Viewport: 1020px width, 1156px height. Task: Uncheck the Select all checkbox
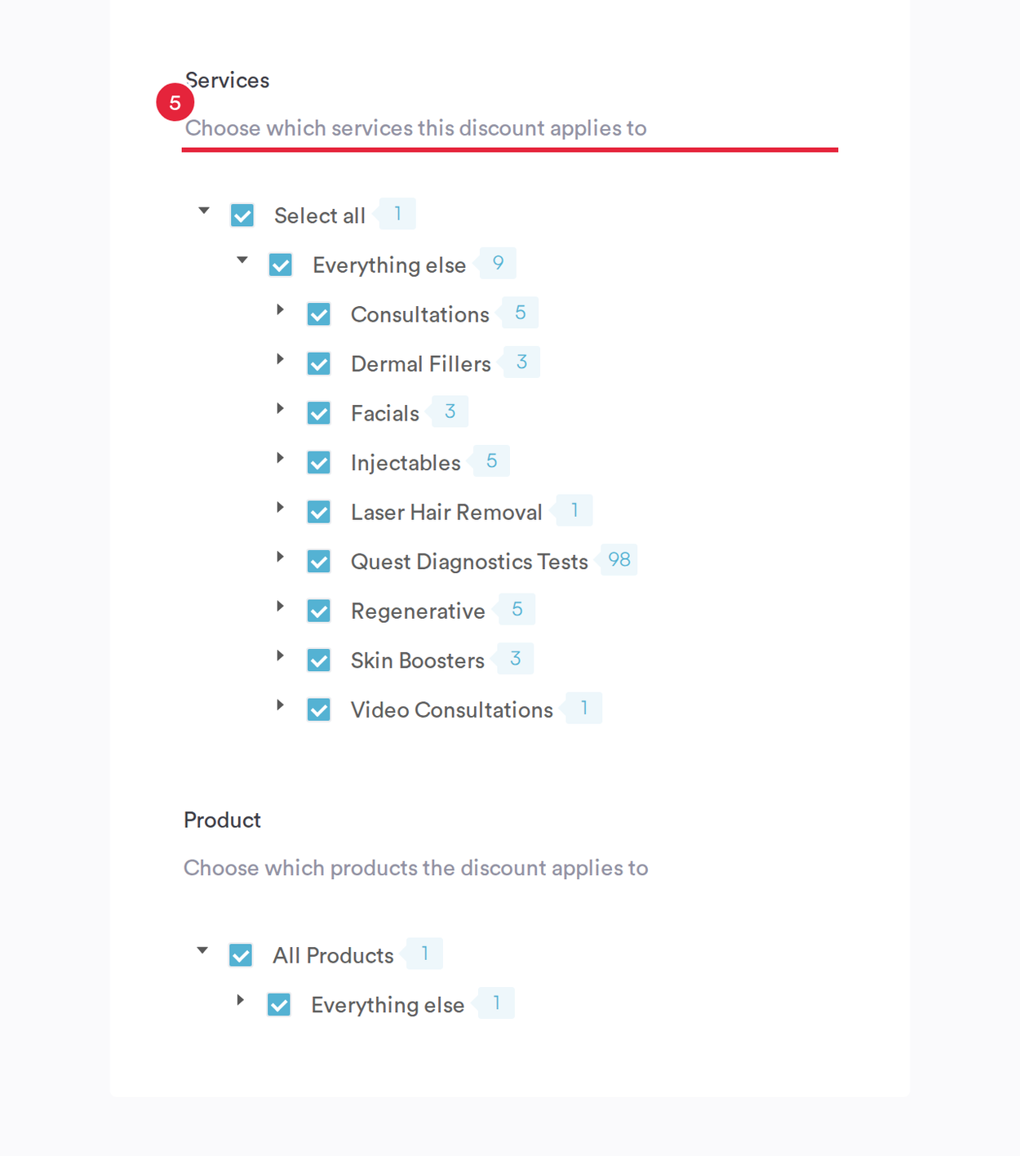[242, 216]
